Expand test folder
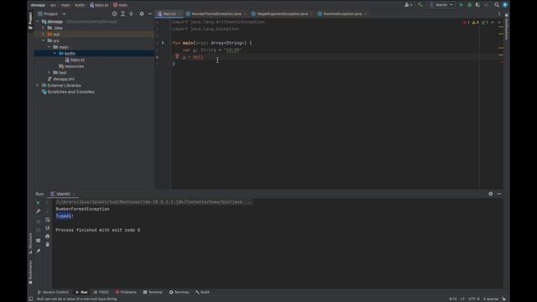The height and width of the screenshot is (302, 537). point(50,73)
